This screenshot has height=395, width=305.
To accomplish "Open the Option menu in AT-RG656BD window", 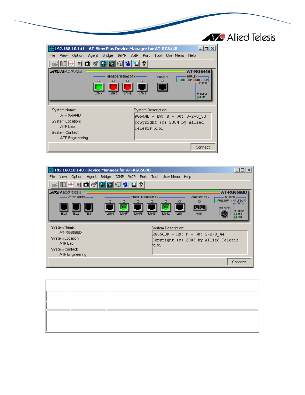I will (77, 177).
